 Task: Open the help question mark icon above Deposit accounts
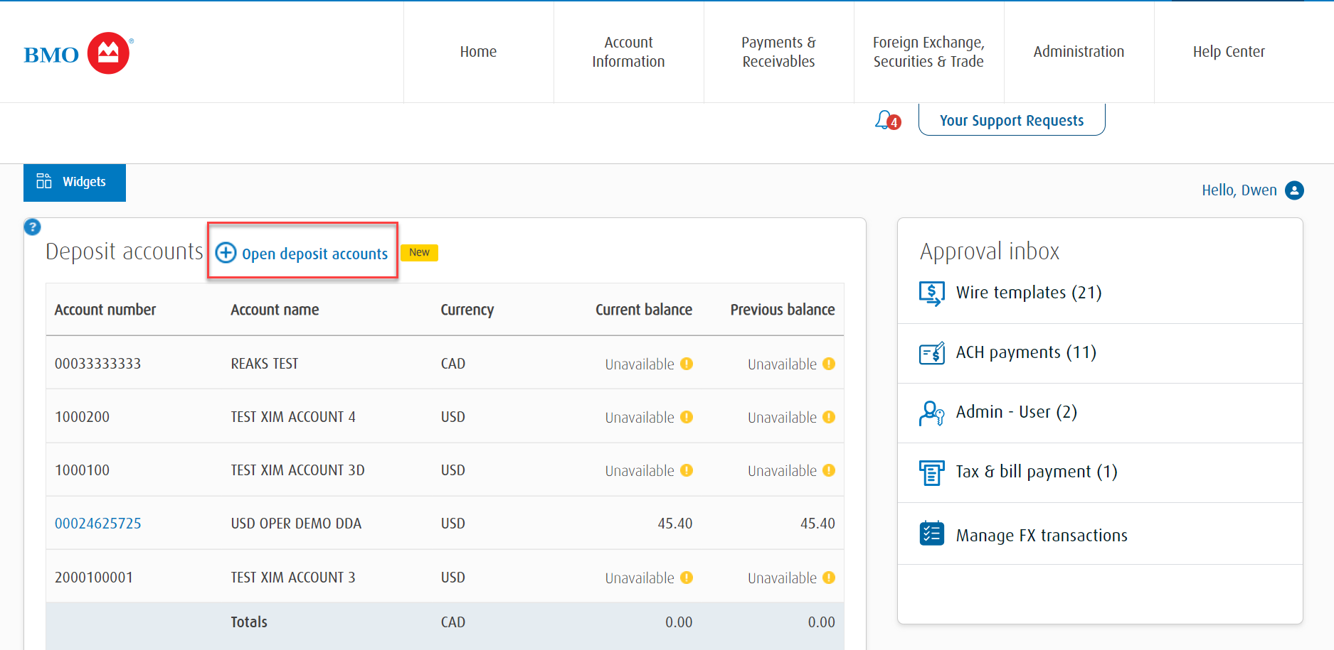click(x=32, y=227)
